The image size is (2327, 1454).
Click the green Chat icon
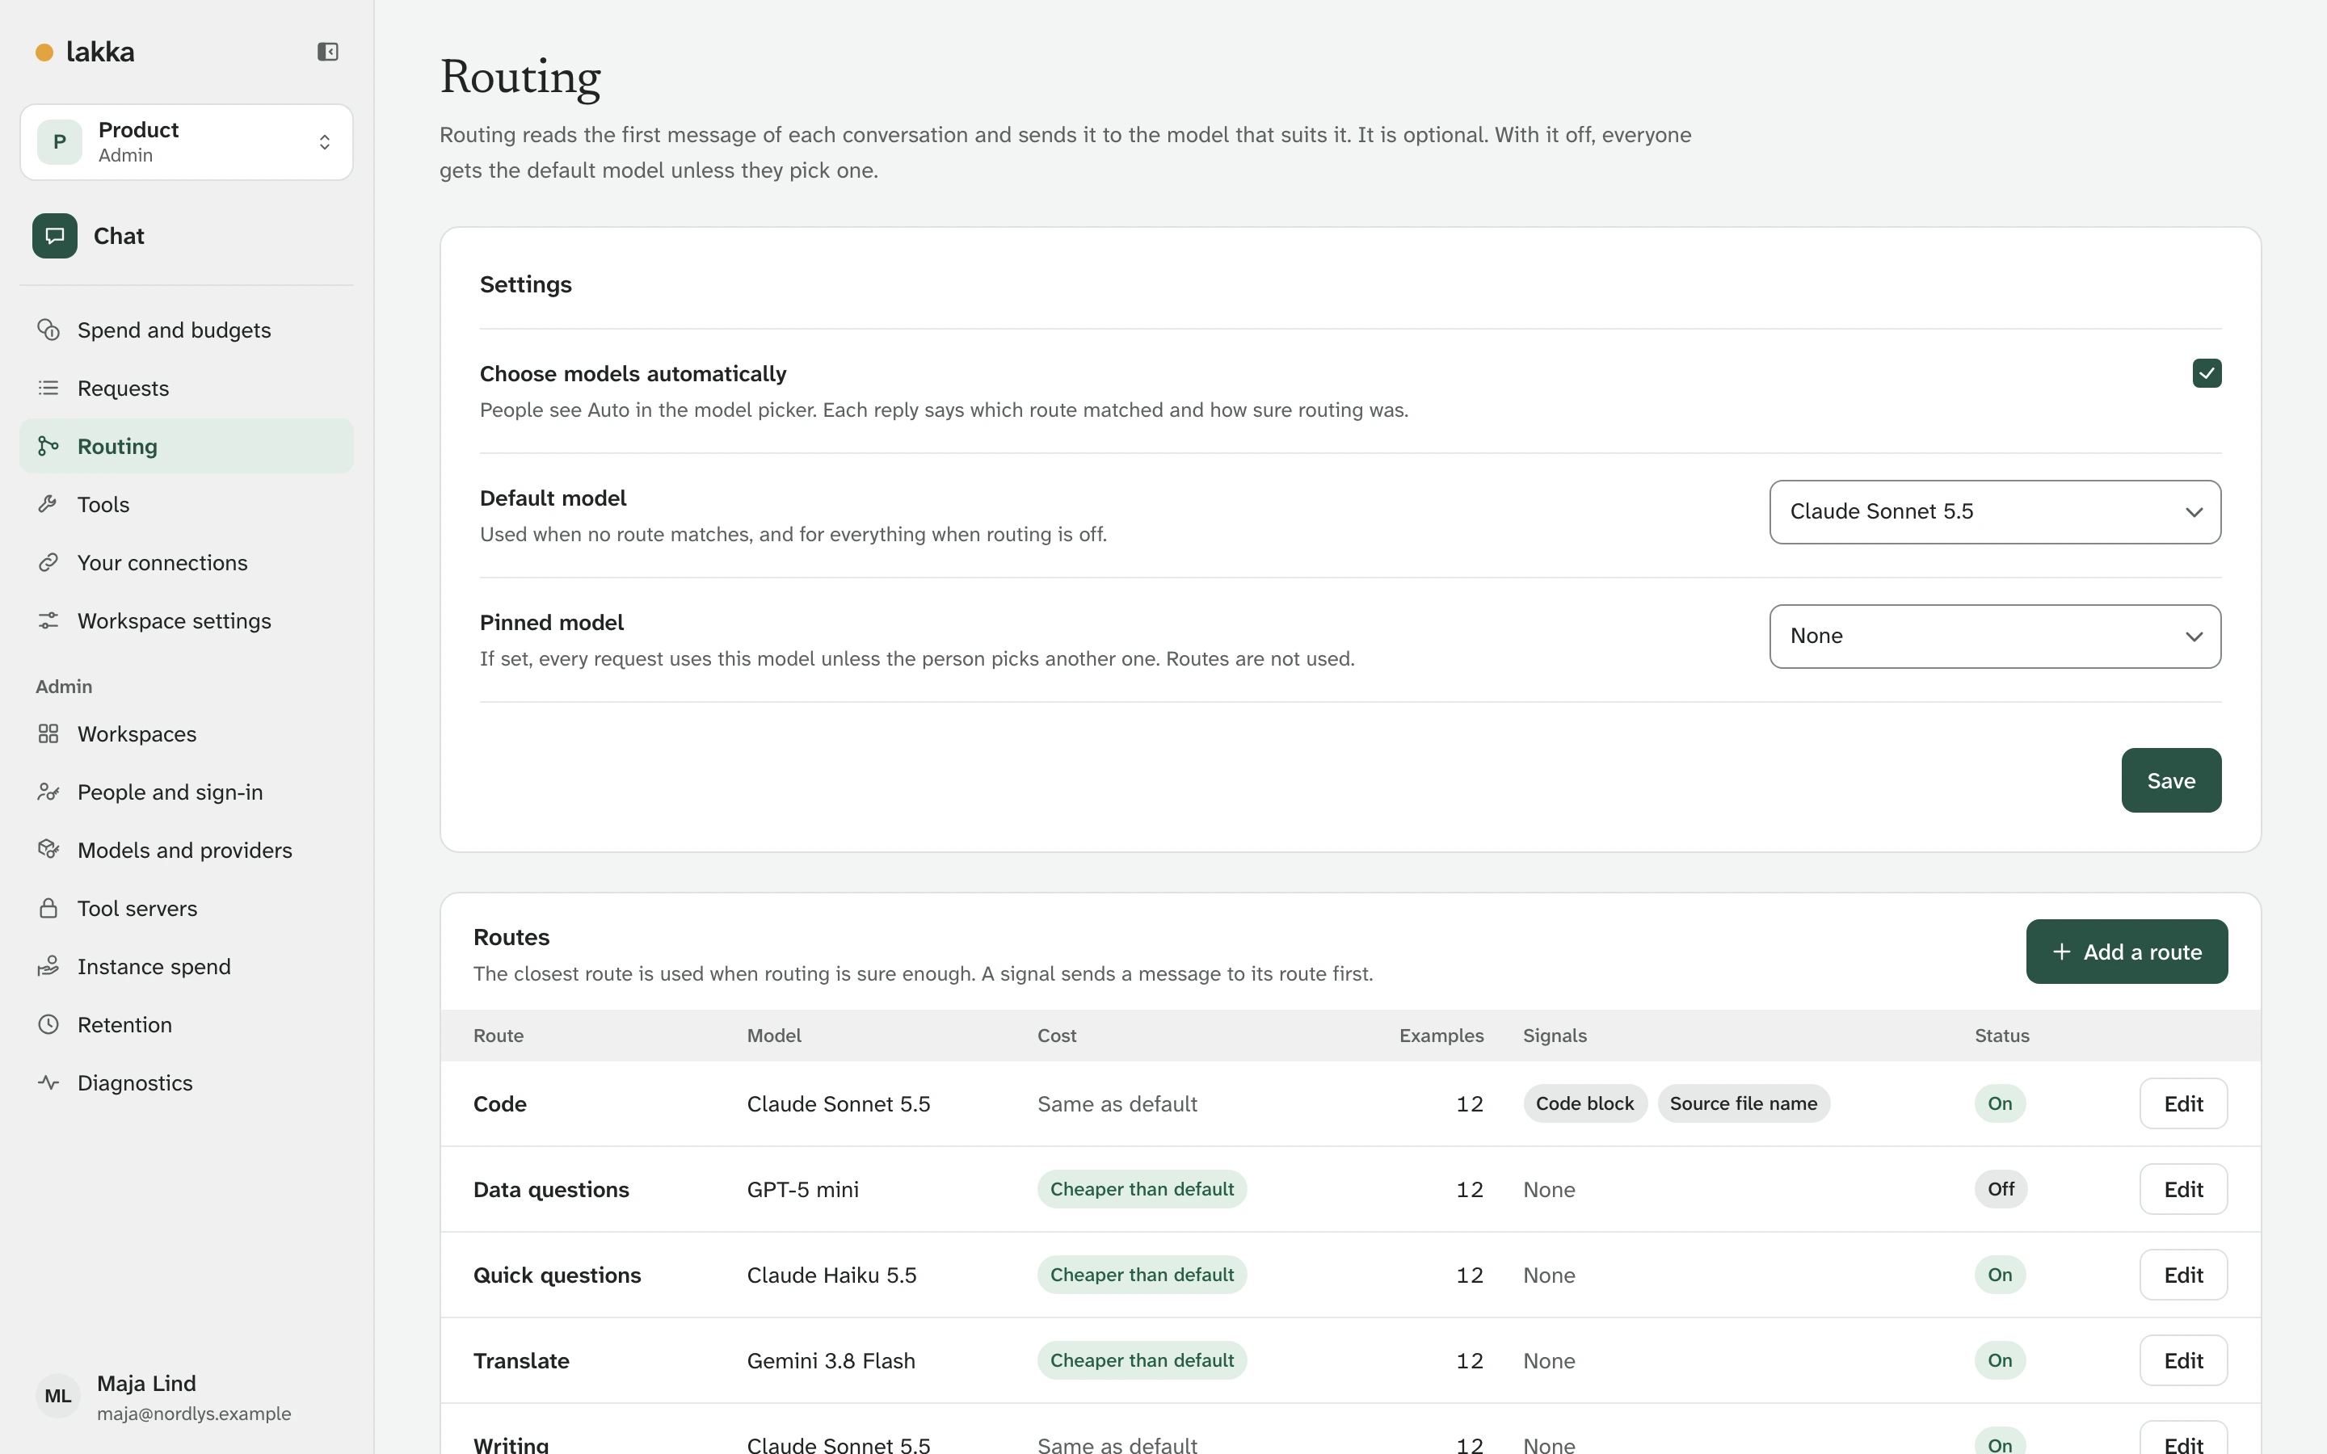(x=55, y=236)
